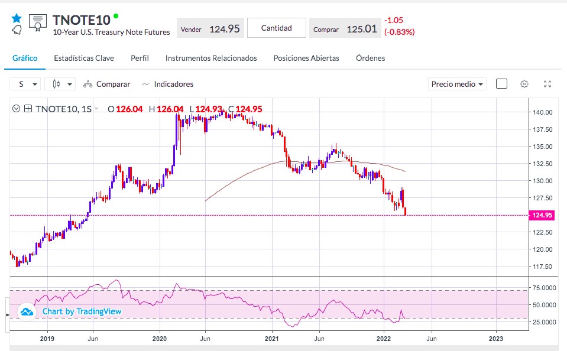Enter fullscreen chart mode
The width and height of the screenshot is (567, 351).
pos(547,84)
